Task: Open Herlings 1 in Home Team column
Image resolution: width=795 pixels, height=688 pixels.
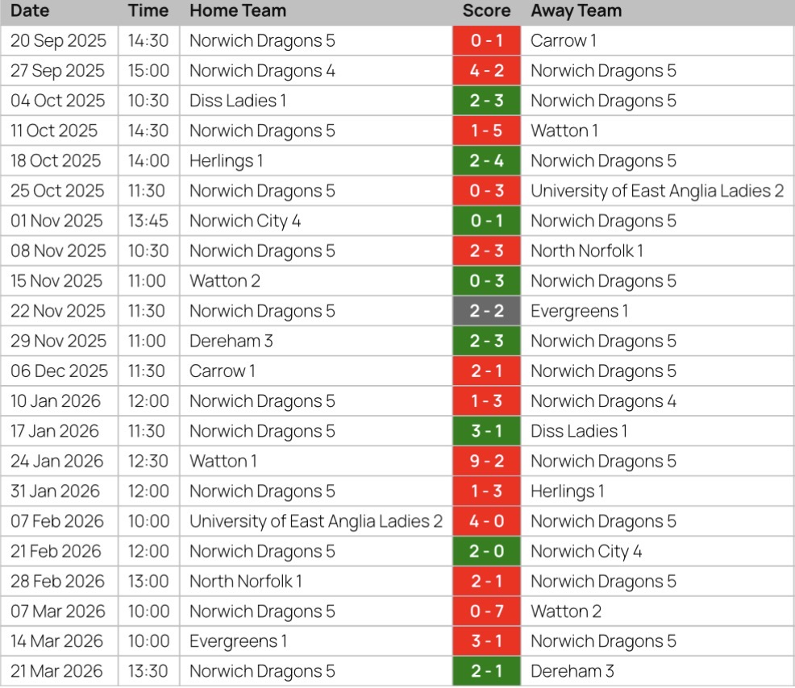Action: click(x=226, y=161)
